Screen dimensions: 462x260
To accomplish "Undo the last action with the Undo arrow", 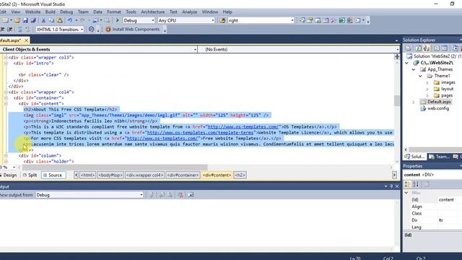I will [x=70, y=20].
